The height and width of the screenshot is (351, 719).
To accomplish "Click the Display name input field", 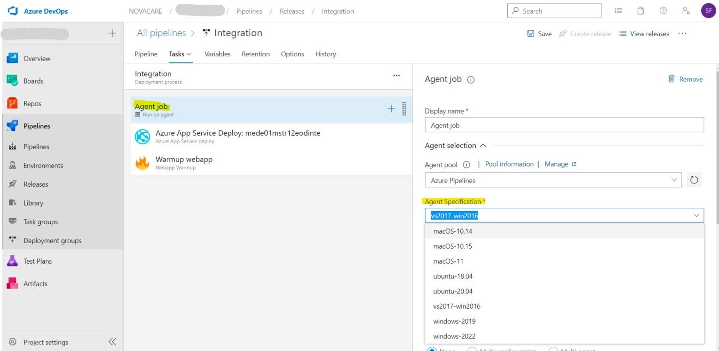I will tap(564, 125).
